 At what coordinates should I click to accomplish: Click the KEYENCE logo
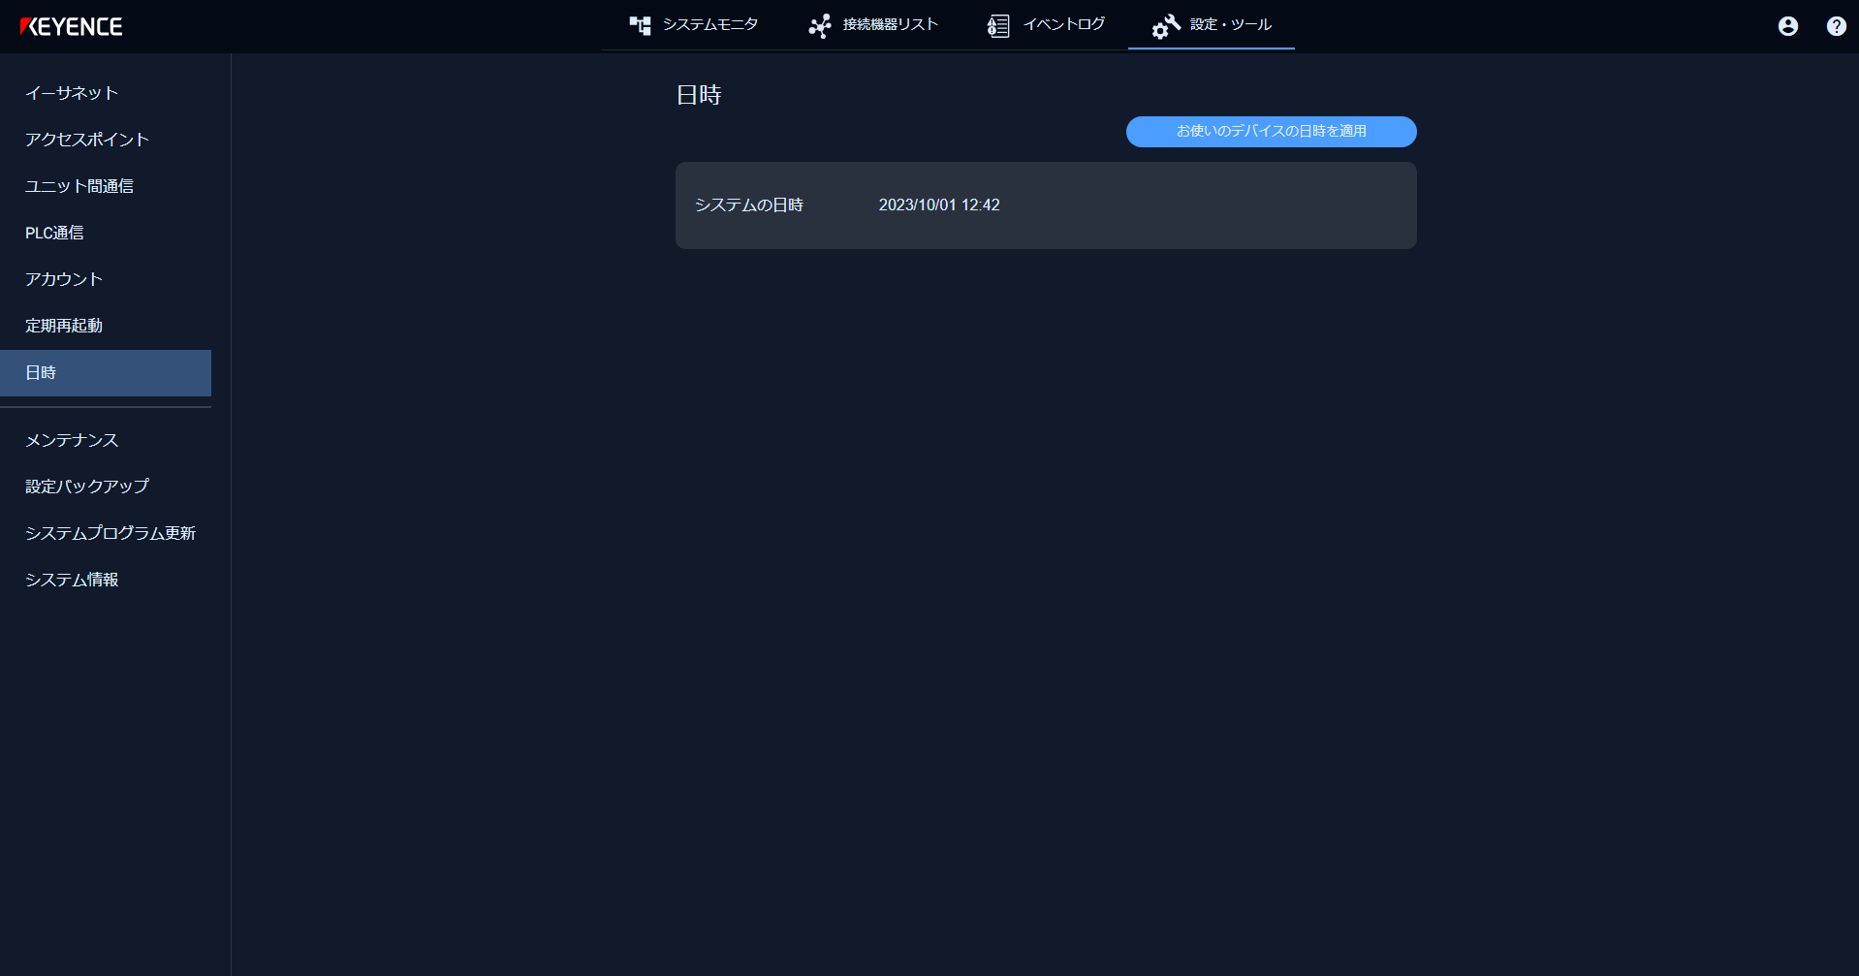coord(72,26)
